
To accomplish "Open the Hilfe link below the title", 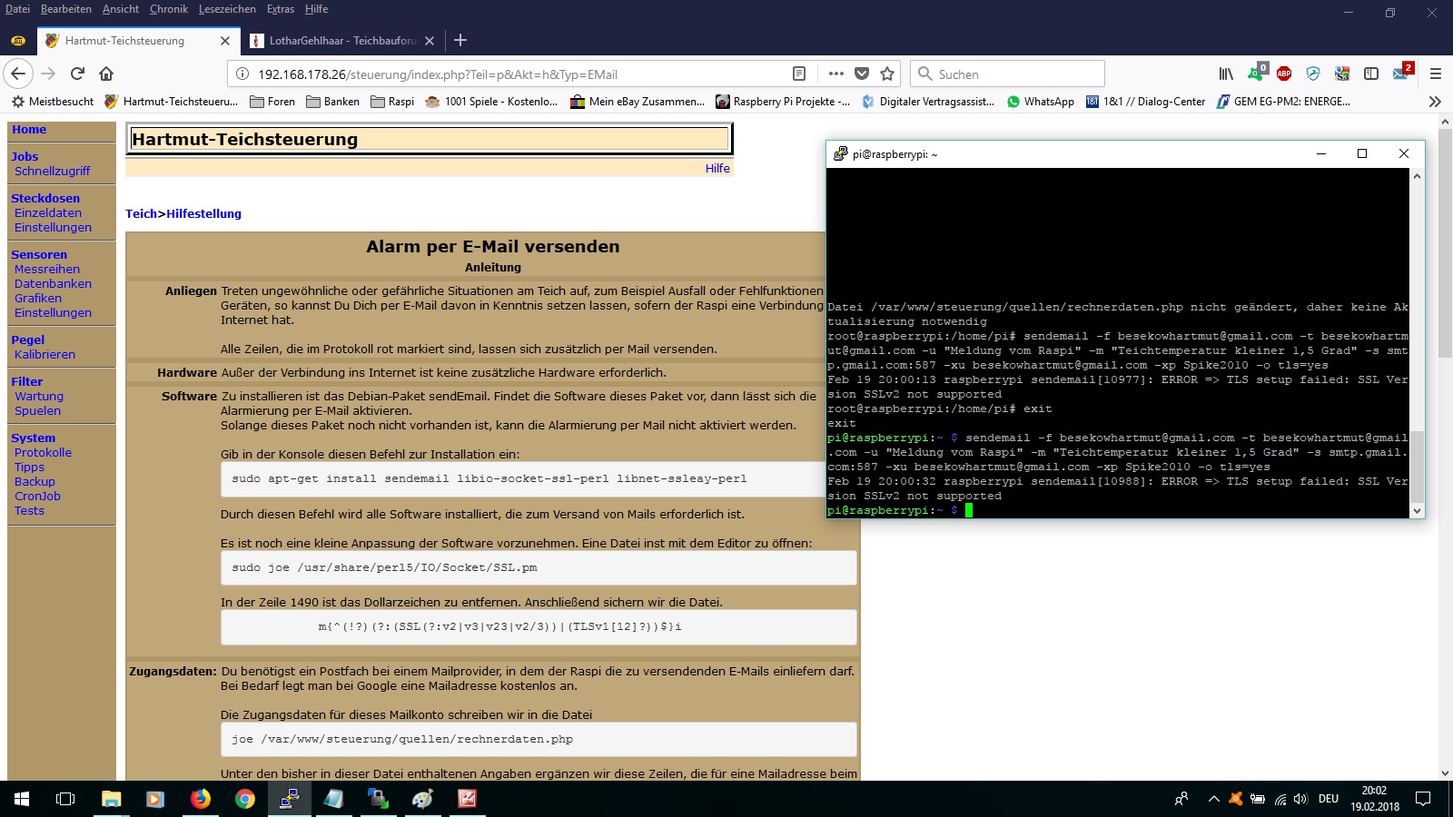I will 717,168.
